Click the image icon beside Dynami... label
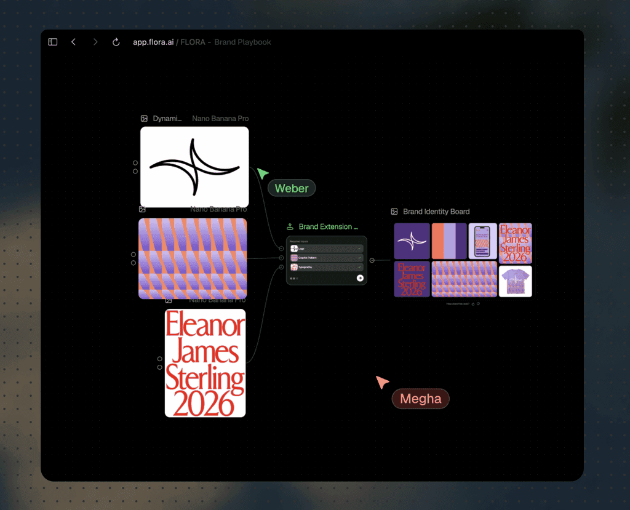This screenshot has width=630, height=510. click(144, 119)
